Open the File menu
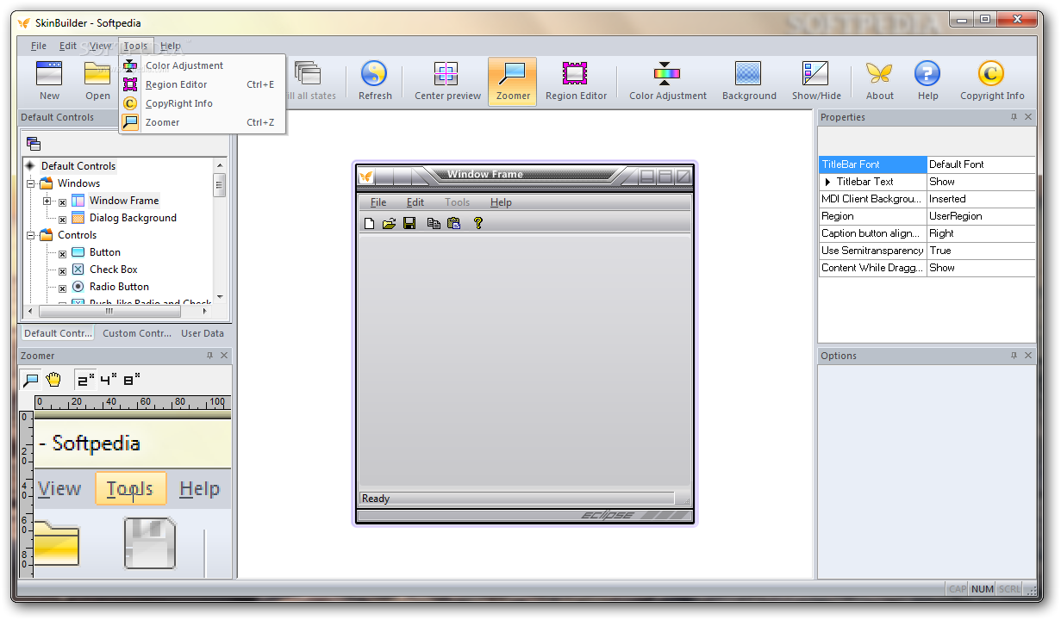This screenshot has width=1061, height=620. 39,46
